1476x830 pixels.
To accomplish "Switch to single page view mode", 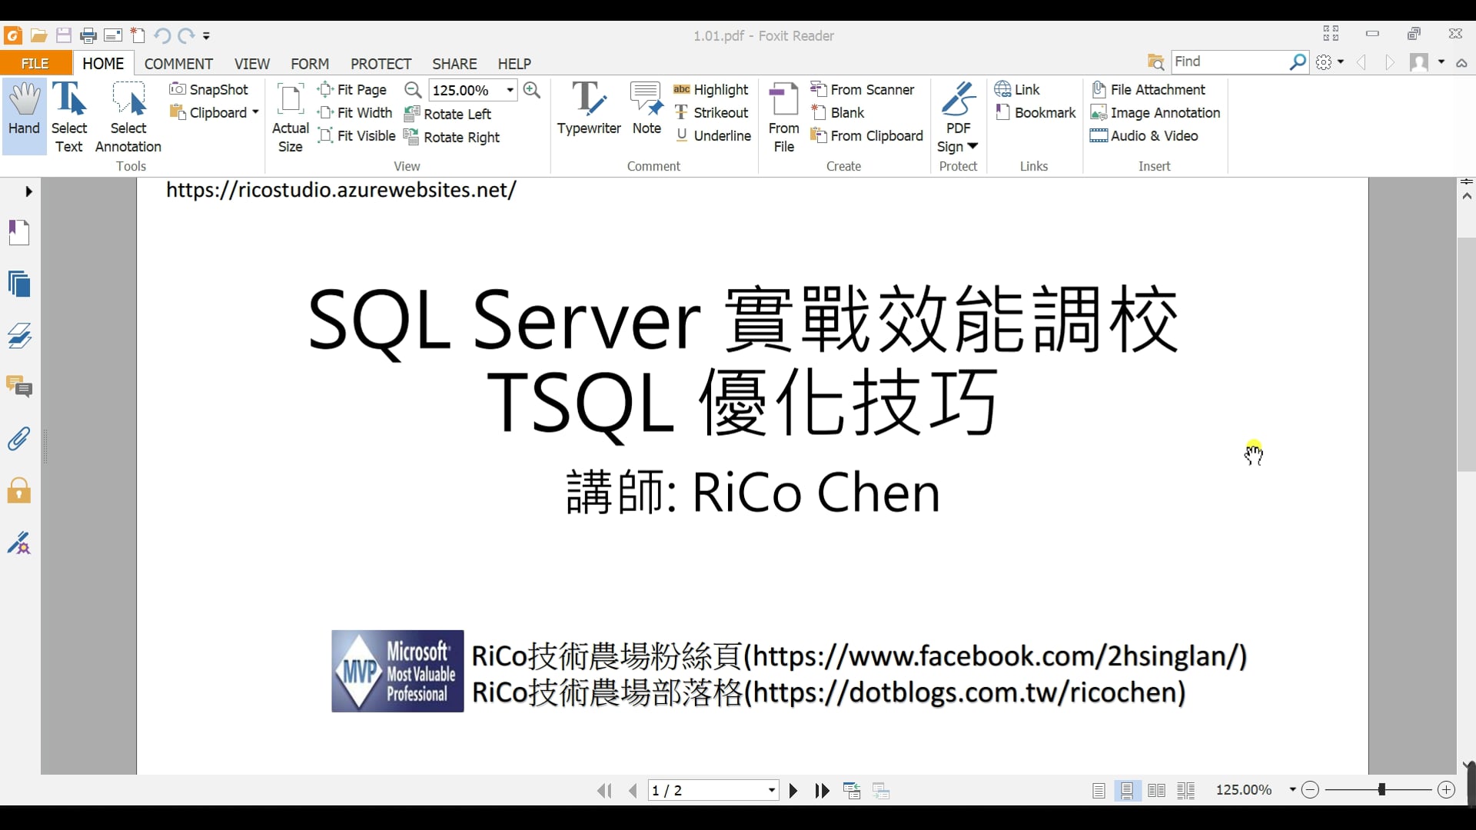I will 1099,790.
